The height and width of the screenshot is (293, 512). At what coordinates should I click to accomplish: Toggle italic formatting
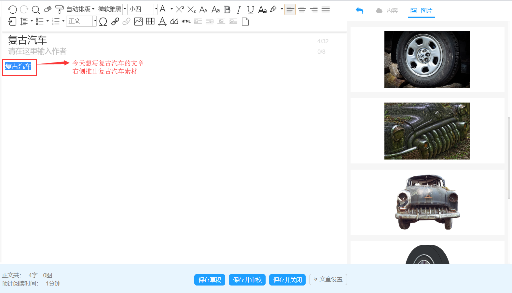[239, 9]
